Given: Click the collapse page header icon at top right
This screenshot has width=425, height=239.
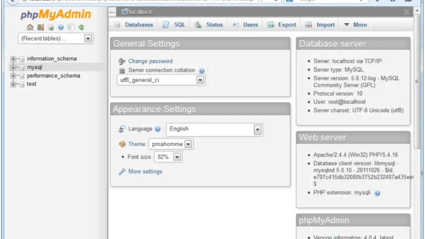Looking at the screenshot, I should point(407,12).
